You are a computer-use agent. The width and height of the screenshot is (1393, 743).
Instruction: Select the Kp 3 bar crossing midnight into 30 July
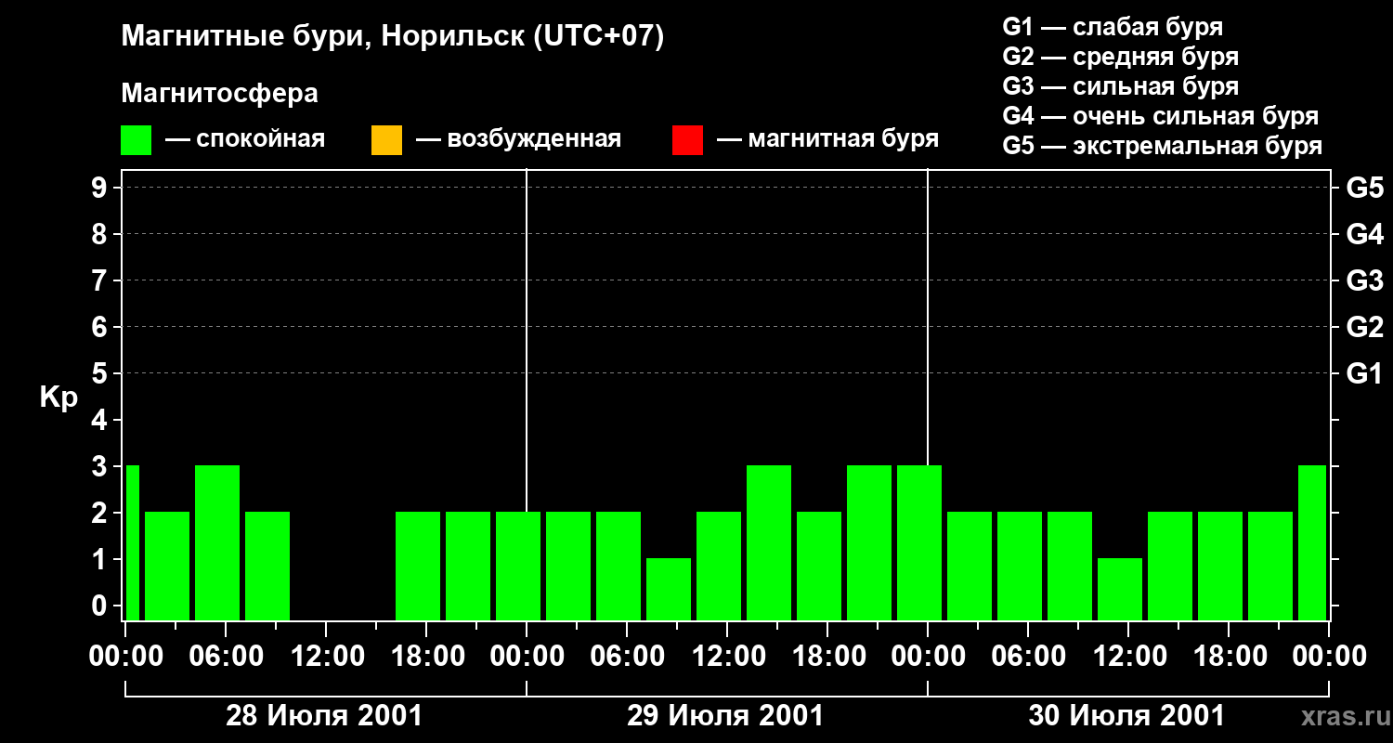coord(919,542)
